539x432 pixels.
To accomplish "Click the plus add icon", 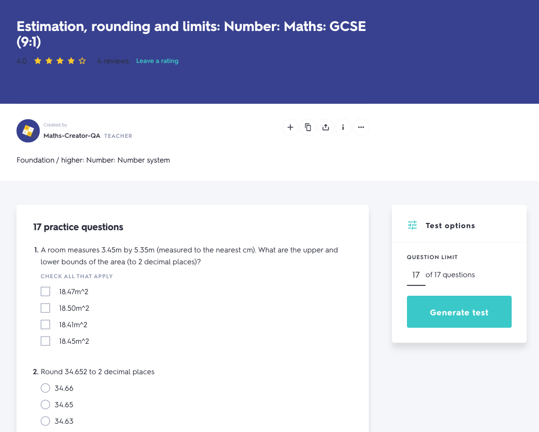I will (x=290, y=127).
